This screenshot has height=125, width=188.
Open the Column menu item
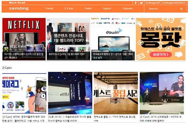127,8
